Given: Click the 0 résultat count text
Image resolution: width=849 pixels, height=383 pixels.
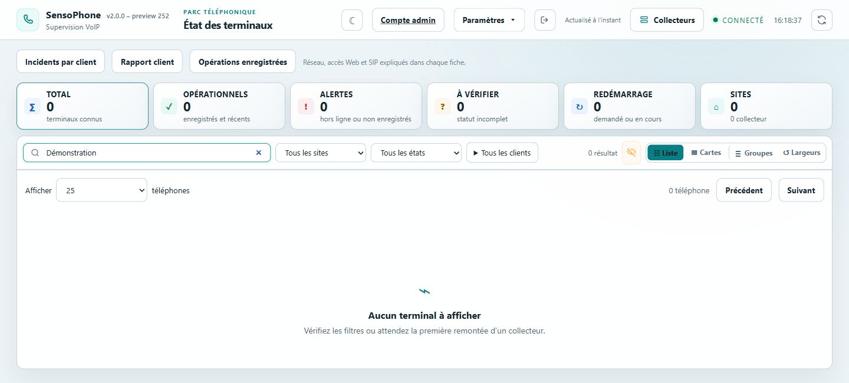Looking at the screenshot, I should click(x=603, y=153).
